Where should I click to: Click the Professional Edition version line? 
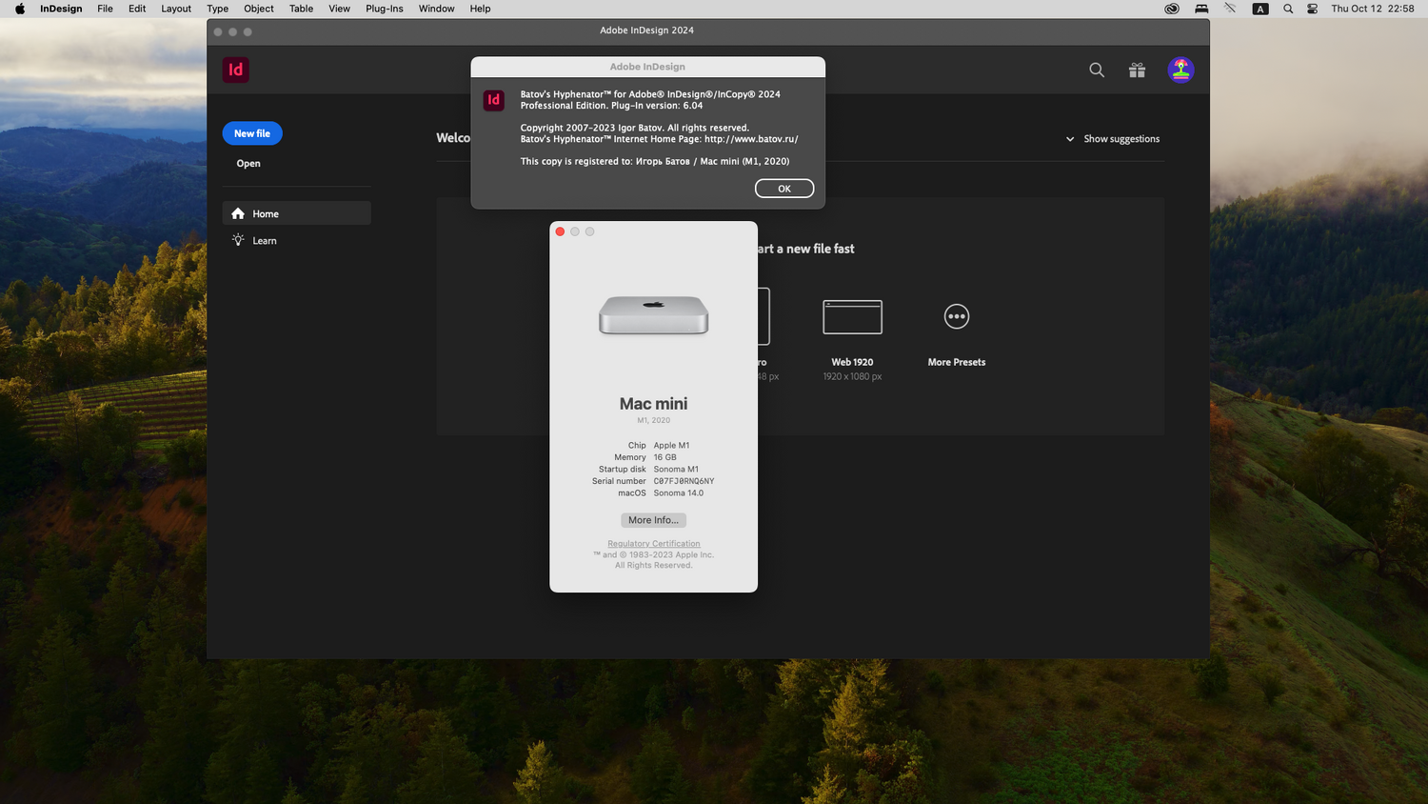click(x=611, y=106)
